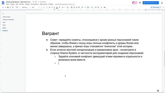Expand numbered list style arrow

click(x=94, y=7)
